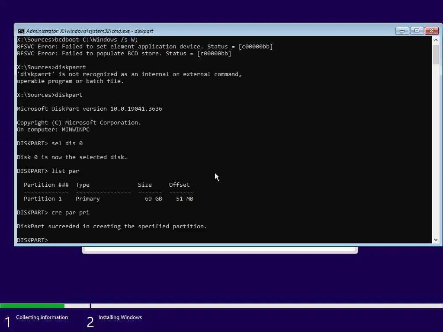
Task: Click the 'Partition ###' column header
Action: [46, 185]
